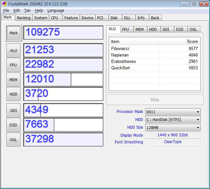Run the ALU benchmark button
Screen dimensions: 210x189
pos(13,50)
